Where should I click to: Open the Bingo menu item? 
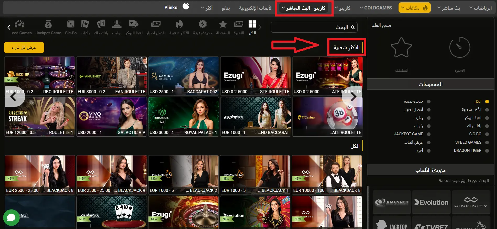coord(226,8)
